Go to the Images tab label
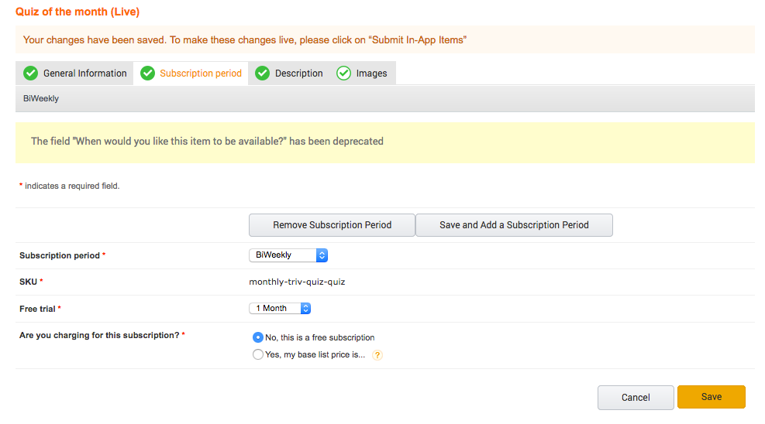The height and width of the screenshot is (424, 765). tap(371, 74)
